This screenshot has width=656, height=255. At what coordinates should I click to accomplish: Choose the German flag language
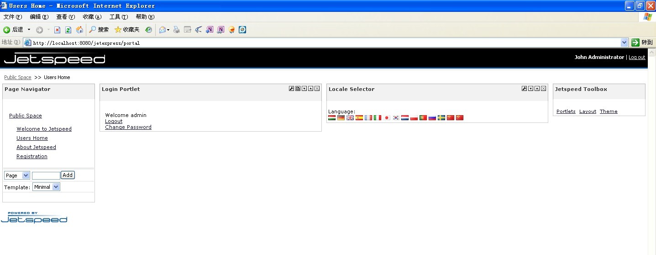[x=341, y=118]
